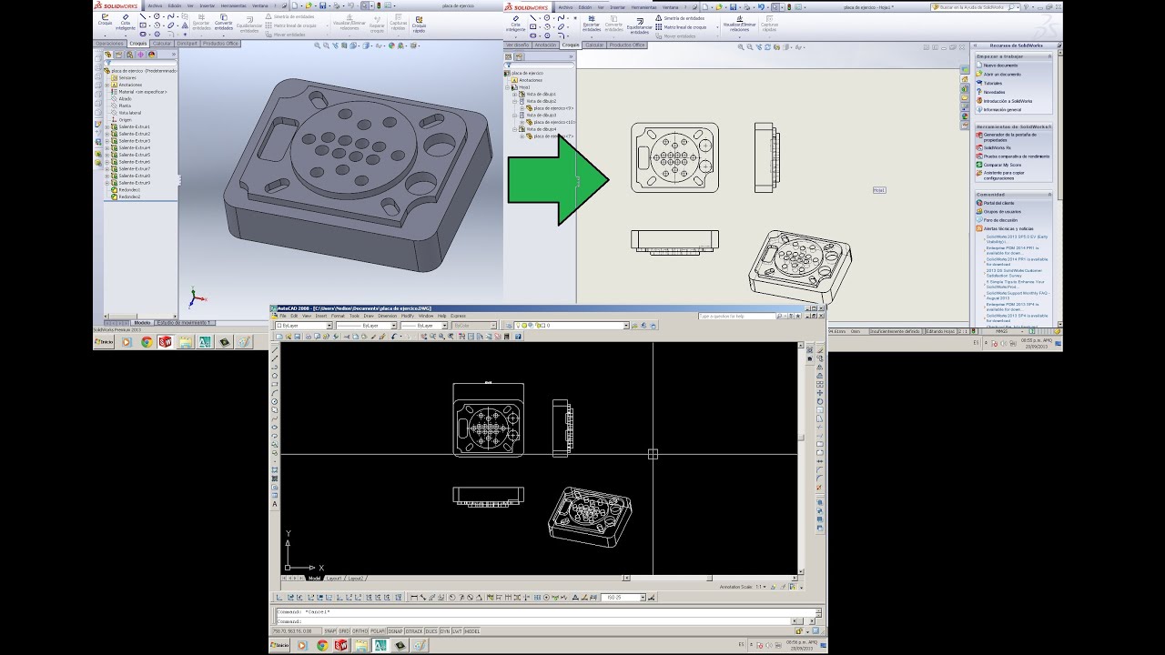The width and height of the screenshot is (1165, 655).
Task: Expand Saliente-Extruir1 in SolidWorks feature tree
Action: 106,127
